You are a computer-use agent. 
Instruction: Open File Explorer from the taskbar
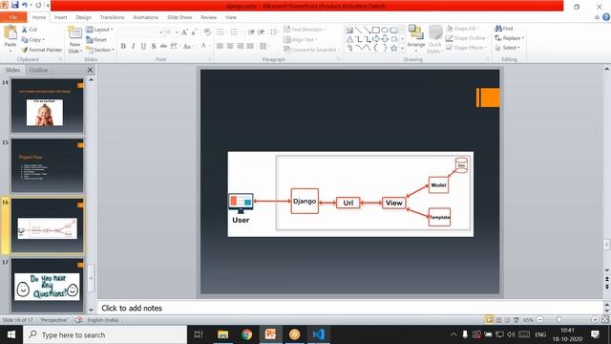pos(222,334)
